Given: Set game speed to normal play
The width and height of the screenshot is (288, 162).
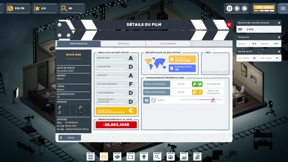Looking at the screenshot, I should 237,8.
